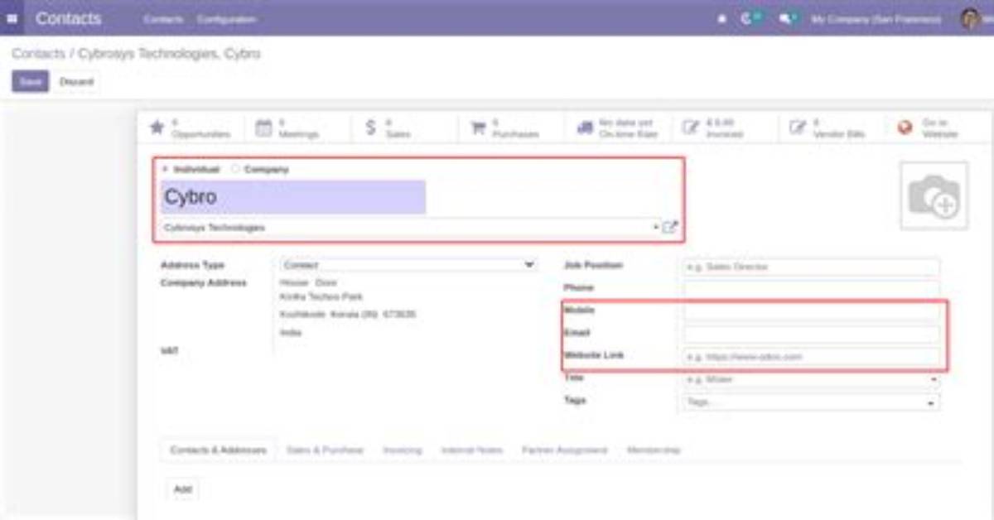Switch to the Internal Notes tab
The width and height of the screenshot is (994, 520).
[472, 450]
